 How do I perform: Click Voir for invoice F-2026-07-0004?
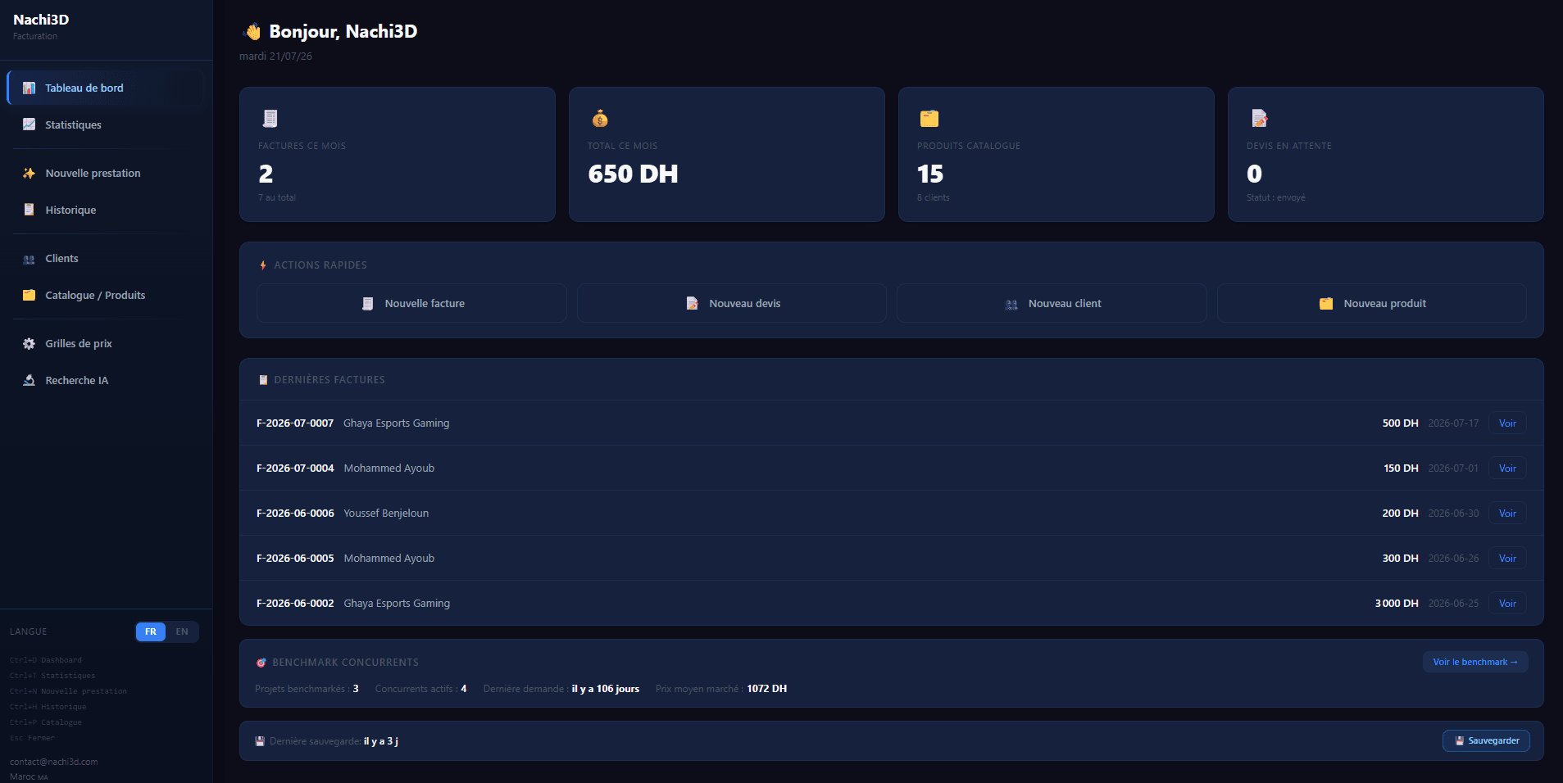(1507, 468)
